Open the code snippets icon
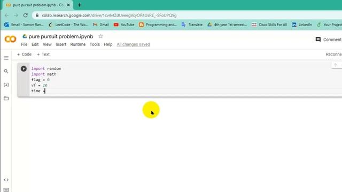This screenshot has width=342, height=192. coord(6,180)
